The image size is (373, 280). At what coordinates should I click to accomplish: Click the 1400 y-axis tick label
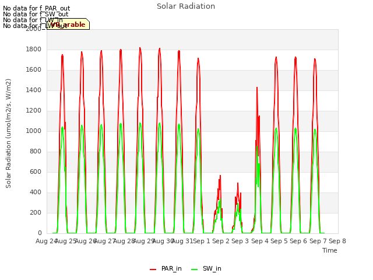pos(34,90)
